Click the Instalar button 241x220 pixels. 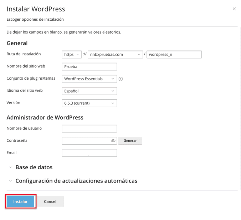[x=20, y=201]
